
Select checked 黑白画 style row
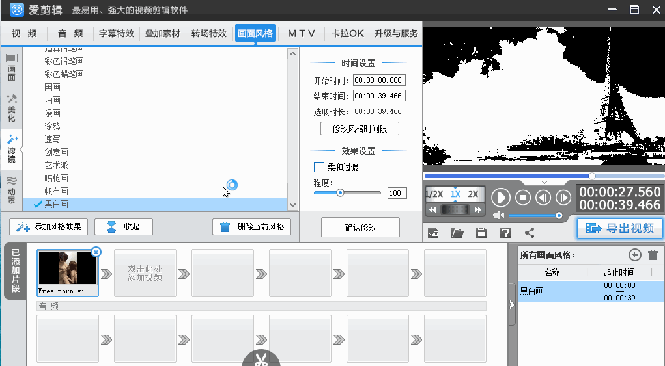coord(155,204)
